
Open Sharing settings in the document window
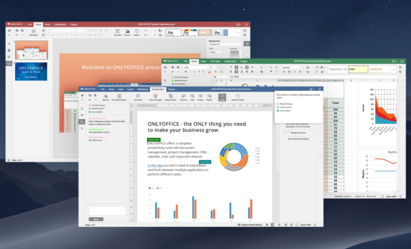point(106,97)
